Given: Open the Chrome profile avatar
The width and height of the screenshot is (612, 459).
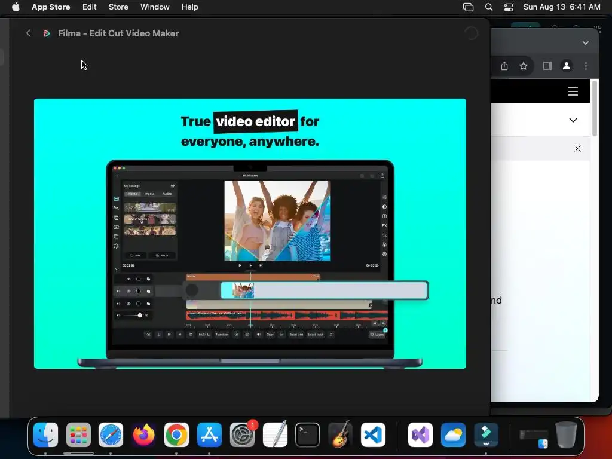Looking at the screenshot, I should pyautogui.click(x=567, y=66).
